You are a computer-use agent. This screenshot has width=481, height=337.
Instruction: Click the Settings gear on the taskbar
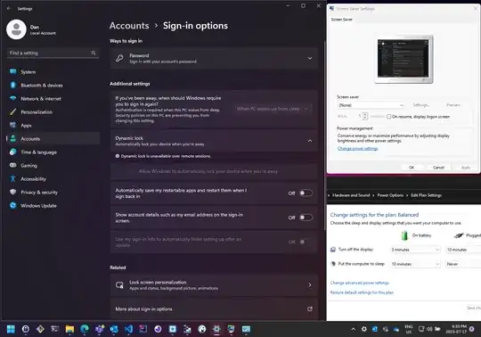(x=216, y=329)
